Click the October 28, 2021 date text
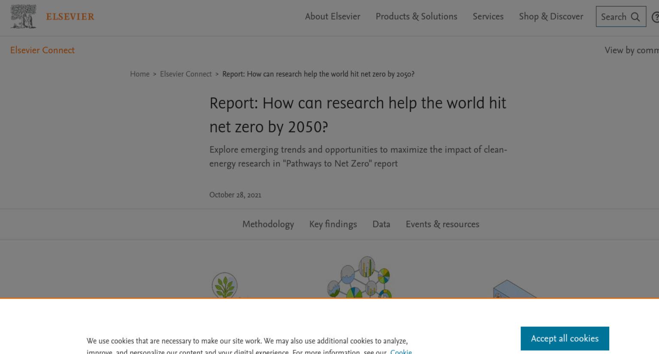Image resolution: width=659 pixels, height=354 pixels. 235,195
